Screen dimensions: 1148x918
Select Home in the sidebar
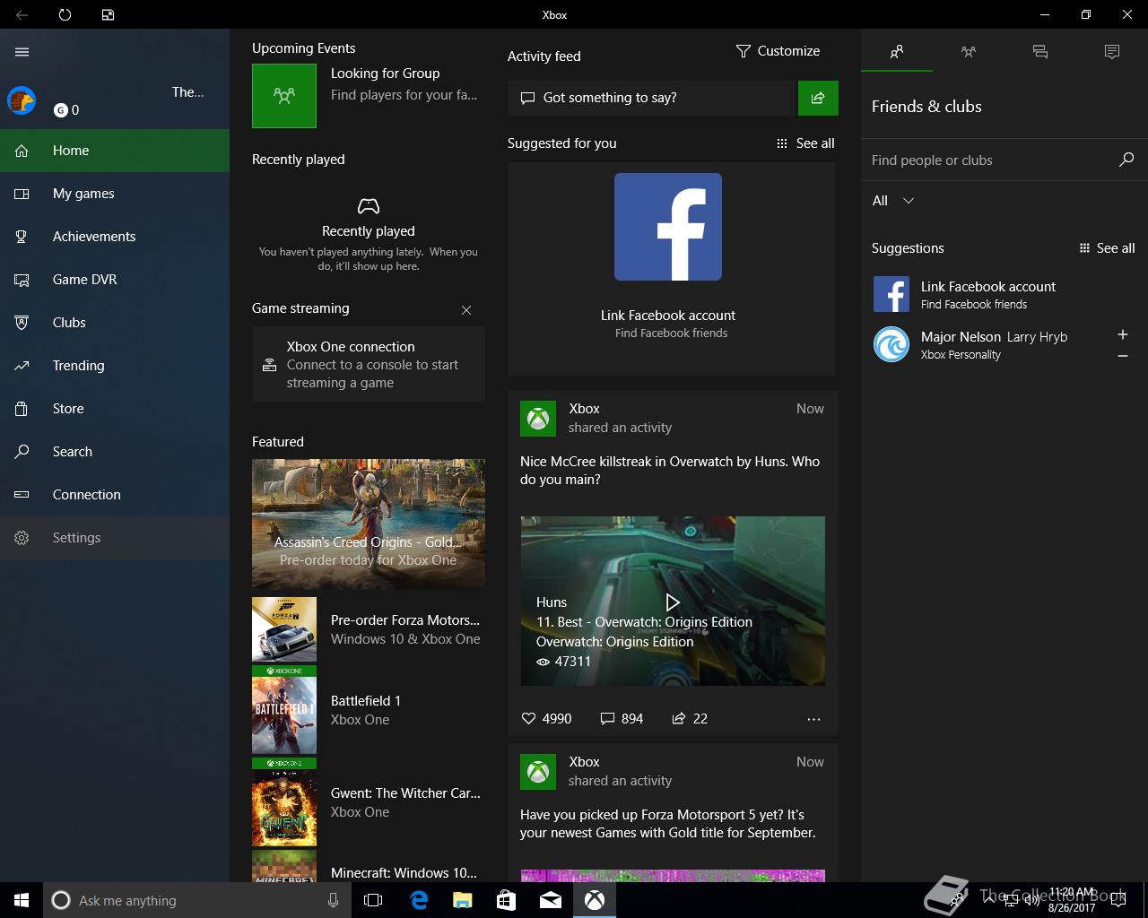[115, 151]
